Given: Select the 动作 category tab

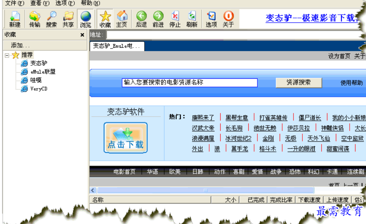Looking at the screenshot, I should pyautogui.click(x=220, y=172).
